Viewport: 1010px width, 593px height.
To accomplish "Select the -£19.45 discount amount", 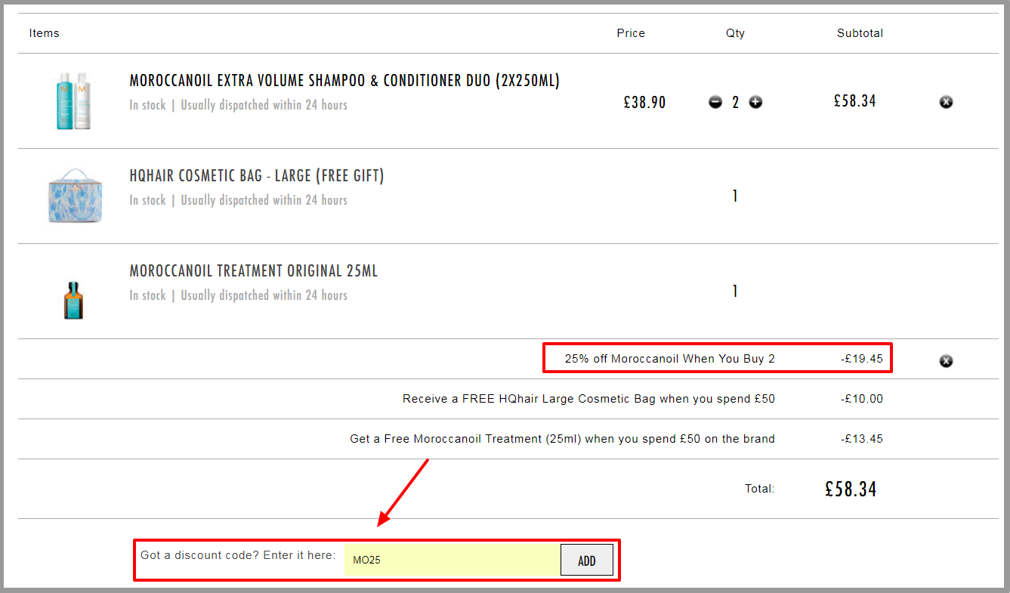I will pos(862,359).
